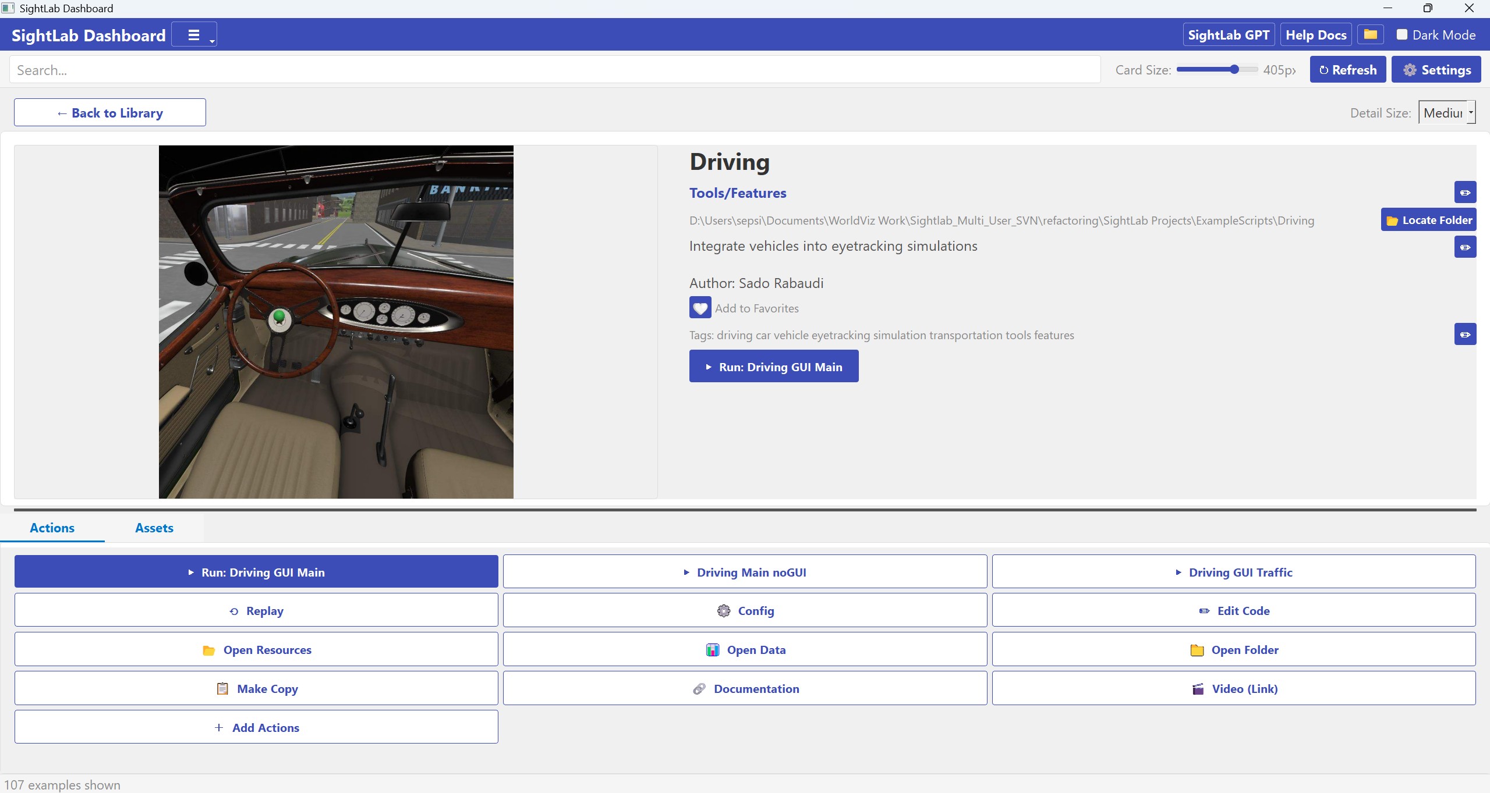Click the yellow folder icon in header
Viewport: 1490px width, 793px height.
click(x=1370, y=35)
